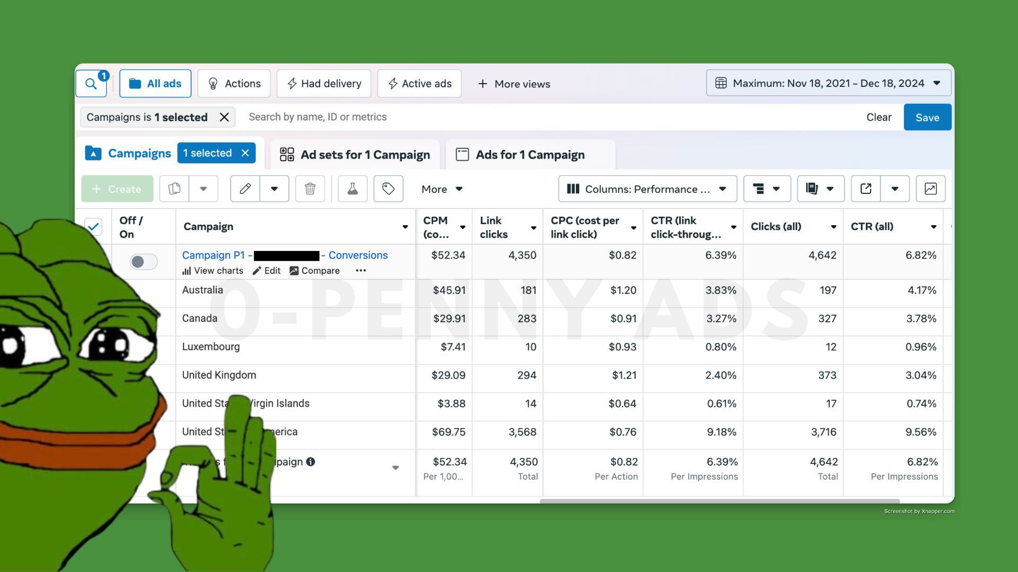
Task: Switch to the Actions view
Action: [x=234, y=84]
